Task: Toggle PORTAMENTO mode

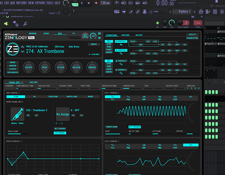Action: 13,72
